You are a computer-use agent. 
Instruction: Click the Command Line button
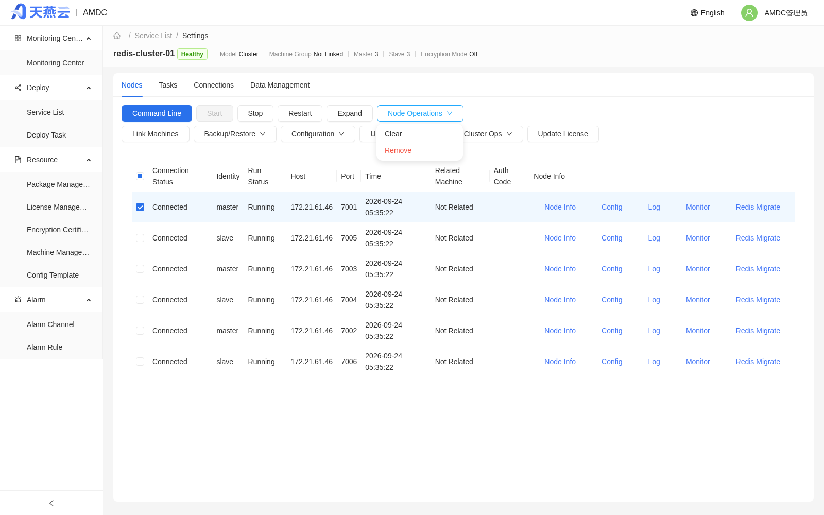tap(157, 113)
